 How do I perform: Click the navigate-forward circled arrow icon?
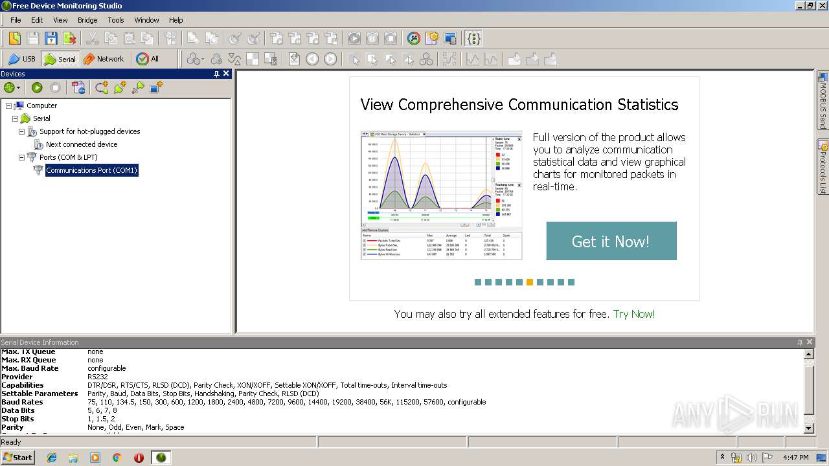pyautogui.click(x=330, y=59)
